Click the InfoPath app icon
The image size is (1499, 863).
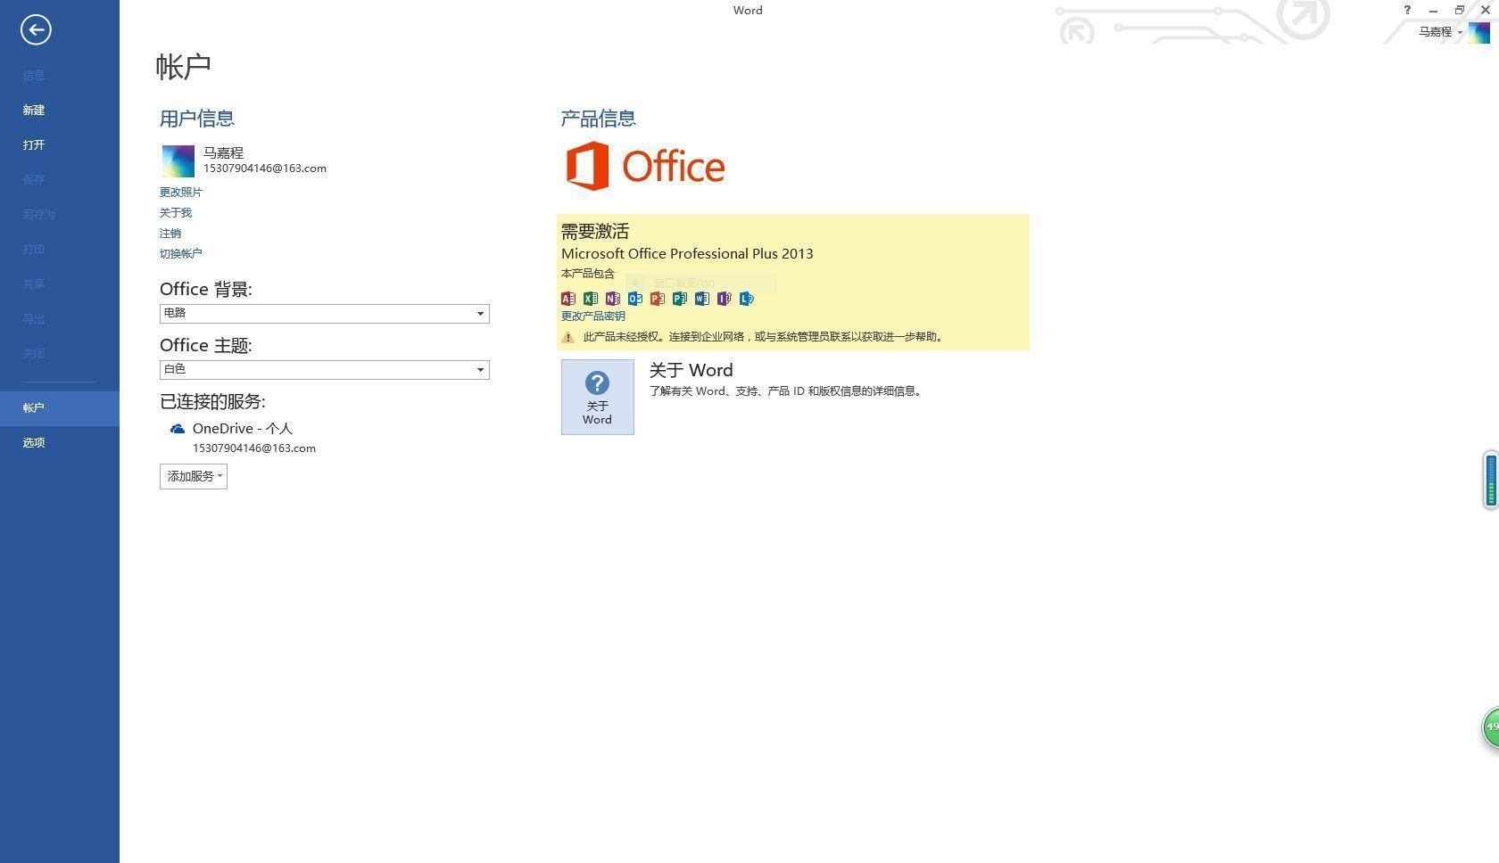[x=725, y=299]
